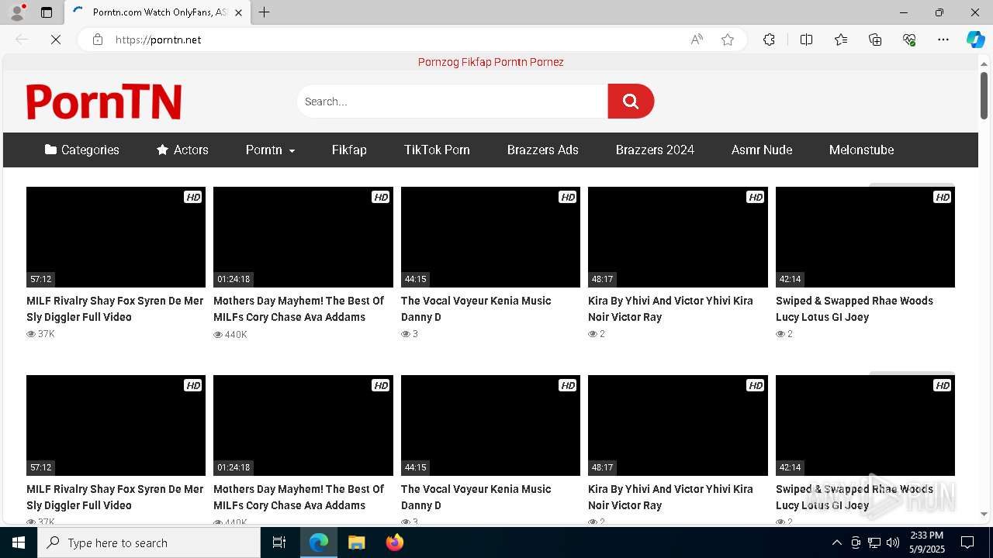Add this page to favorites
The image size is (993, 558).
[728, 40]
